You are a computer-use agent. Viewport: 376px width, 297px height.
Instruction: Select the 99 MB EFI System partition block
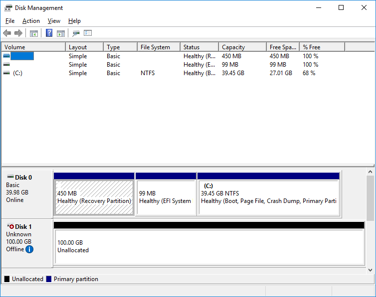click(x=166, y=194)
